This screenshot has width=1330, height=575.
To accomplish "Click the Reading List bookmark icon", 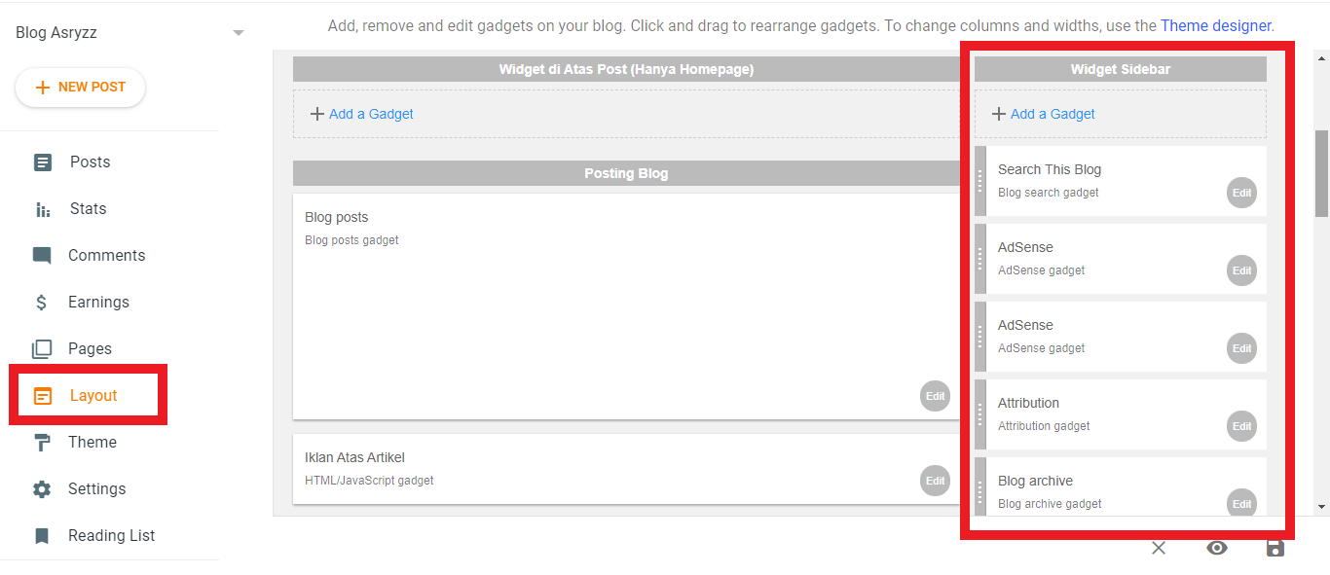I will (x=42, y=536).
